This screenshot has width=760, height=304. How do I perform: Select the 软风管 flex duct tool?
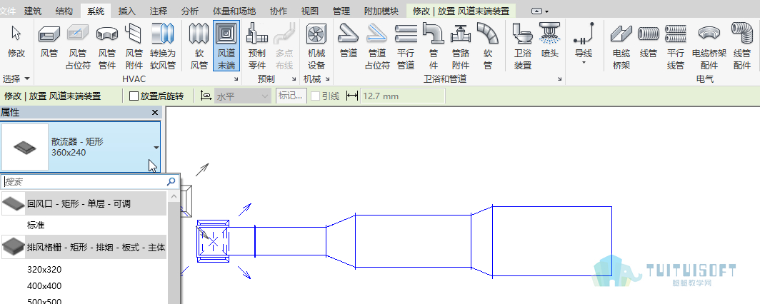(199, 46)
